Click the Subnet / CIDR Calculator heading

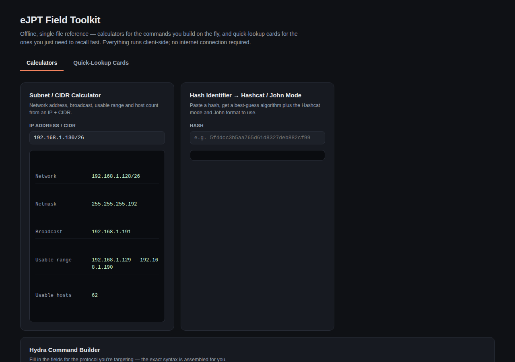(65, 95)
